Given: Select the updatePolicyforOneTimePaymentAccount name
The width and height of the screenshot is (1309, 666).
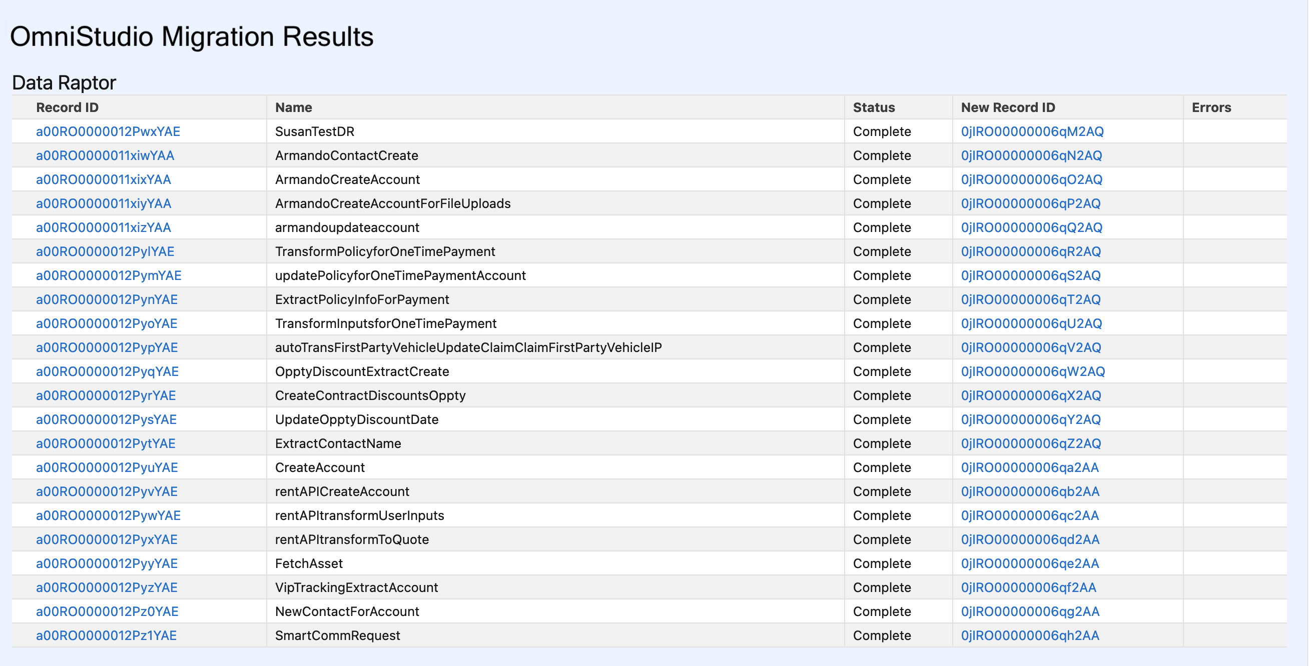Looking at the screenshot, I should (400, 275).
